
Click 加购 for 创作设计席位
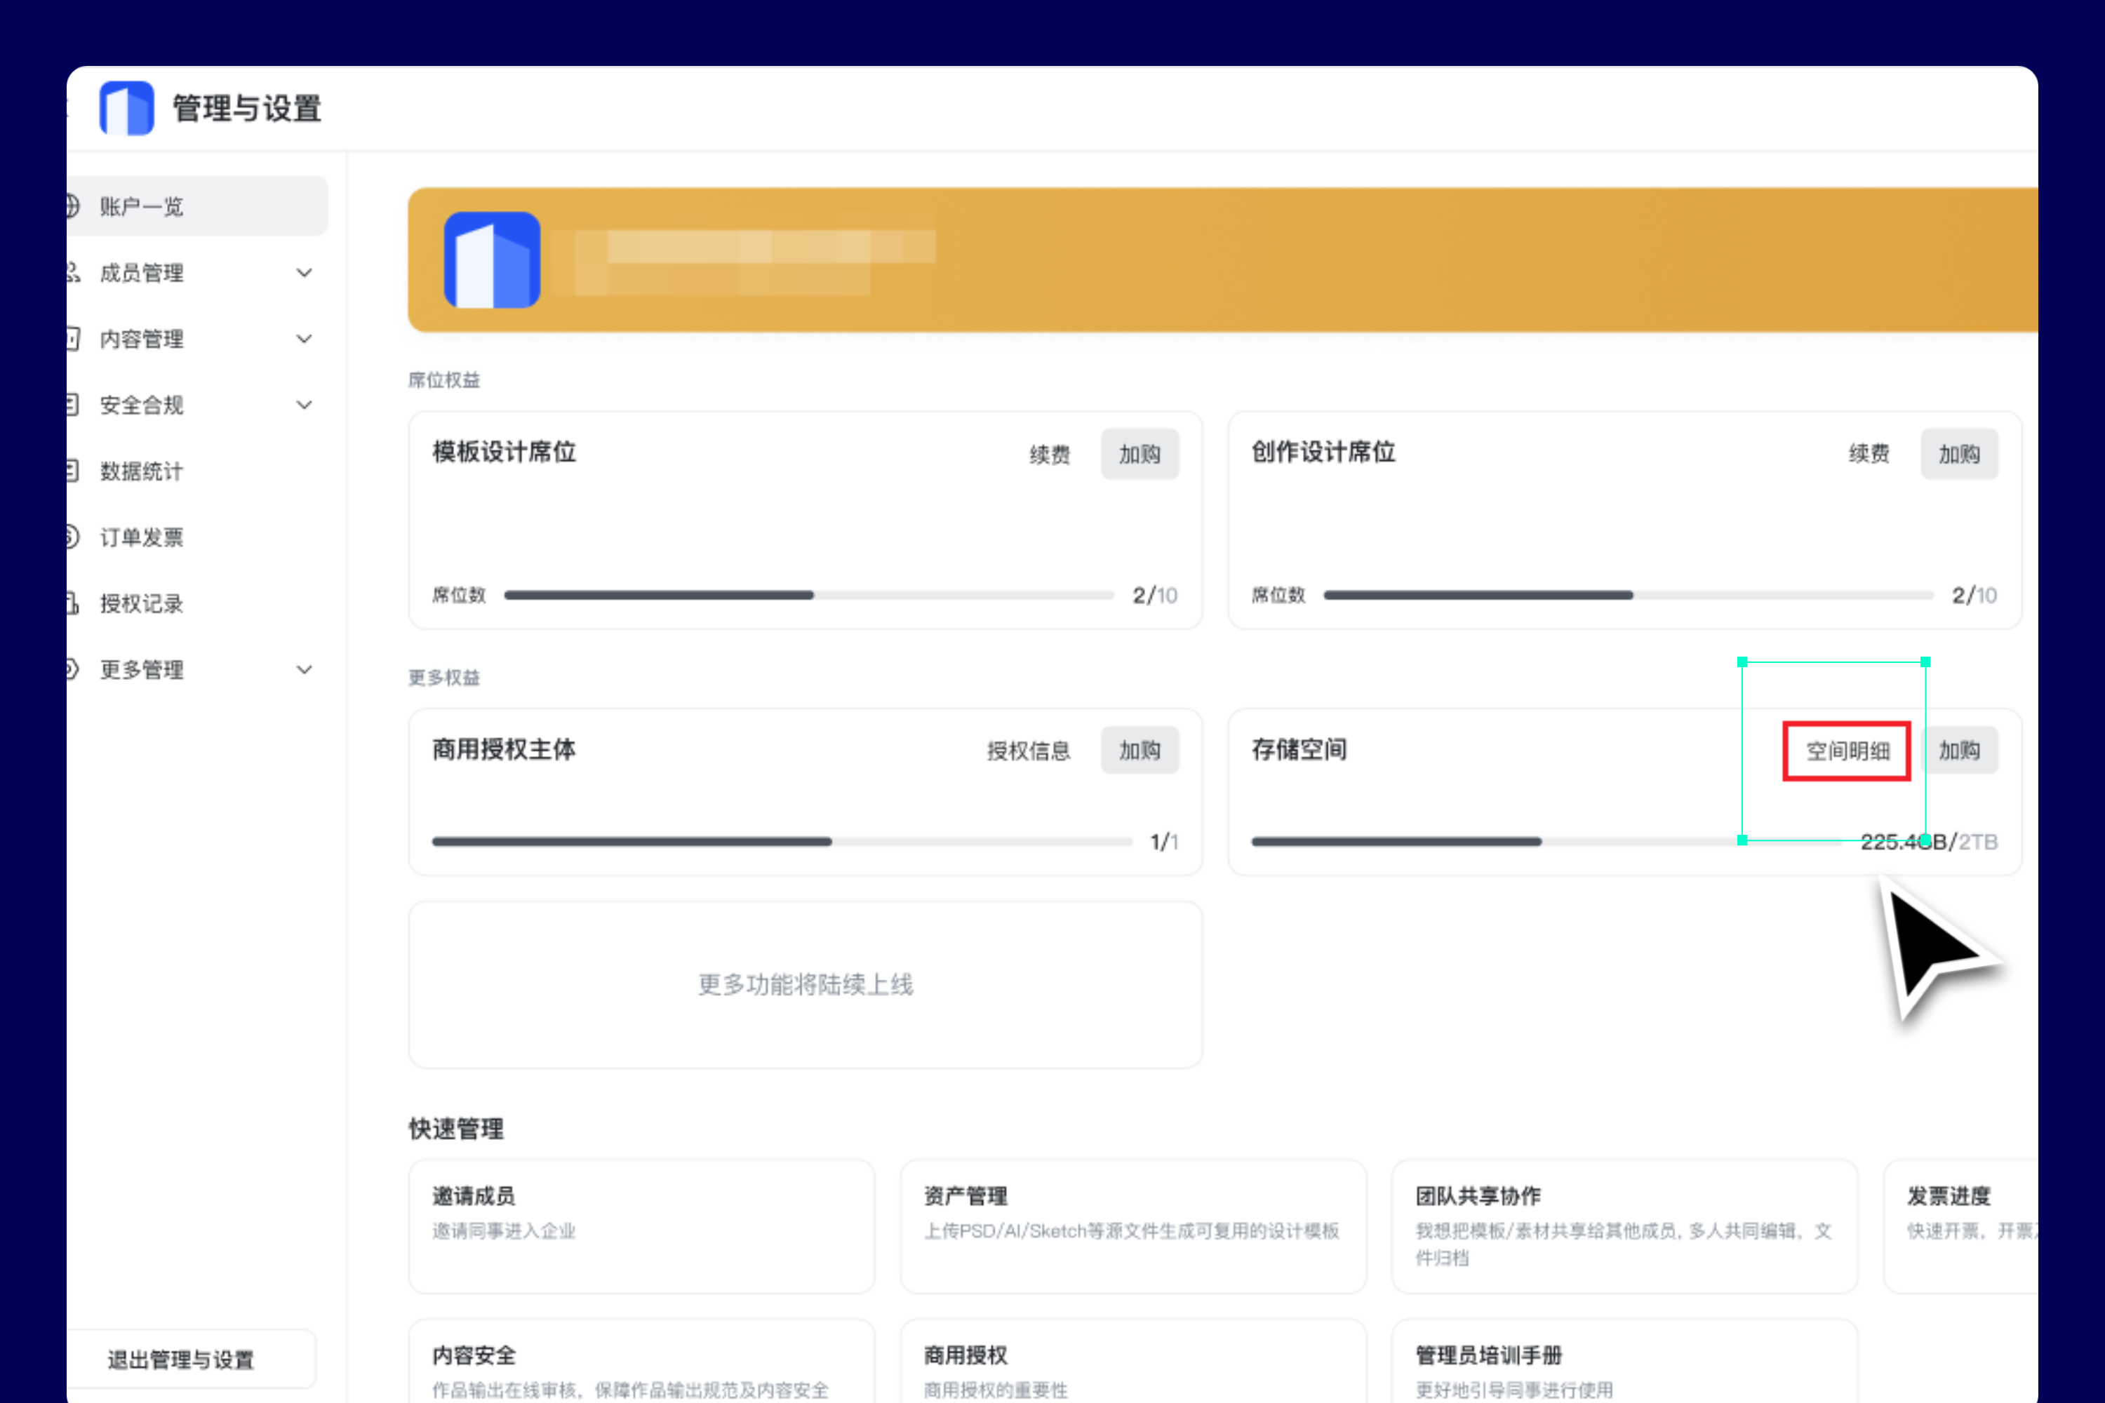tap(1959, 455)
